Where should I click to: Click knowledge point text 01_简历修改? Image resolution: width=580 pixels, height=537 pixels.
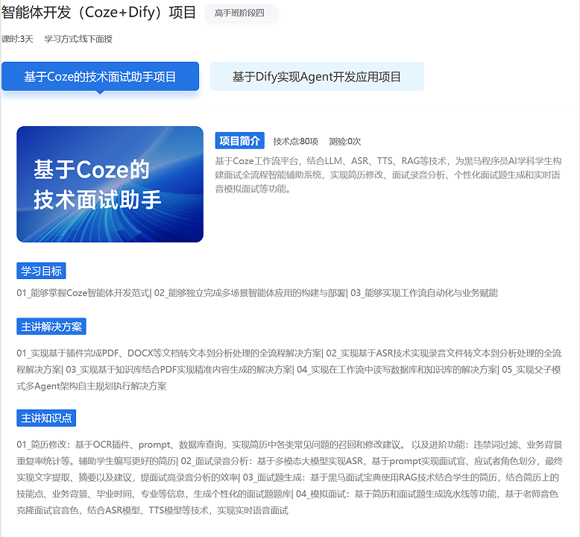point(42,445)
